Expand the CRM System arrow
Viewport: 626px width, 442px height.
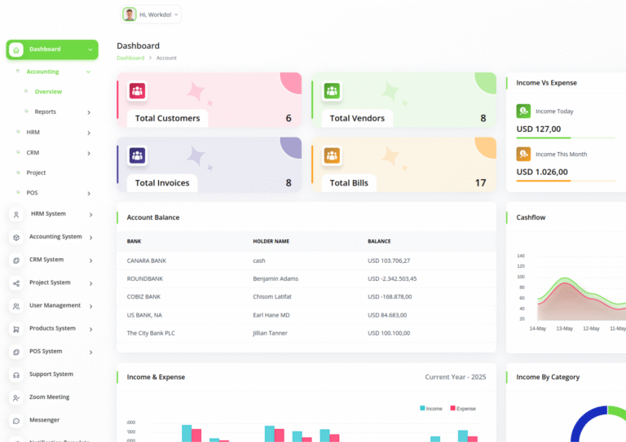(x=91, y=260)
